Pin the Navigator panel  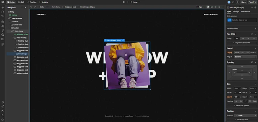[x=25, y=8]
